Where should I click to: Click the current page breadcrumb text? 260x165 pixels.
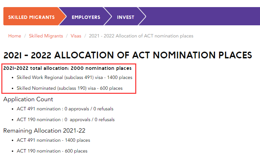[x=141, y=36]
